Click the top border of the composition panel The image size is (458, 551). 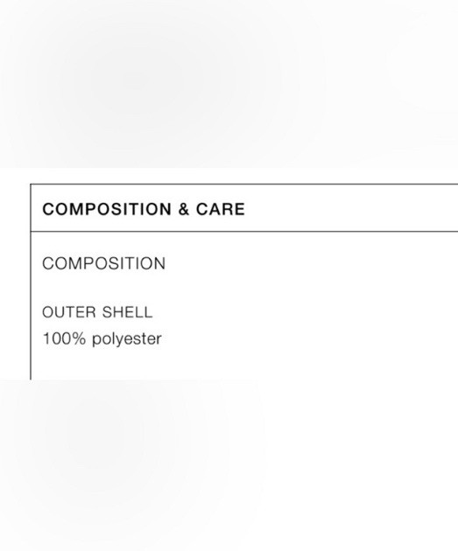(244, 184)
